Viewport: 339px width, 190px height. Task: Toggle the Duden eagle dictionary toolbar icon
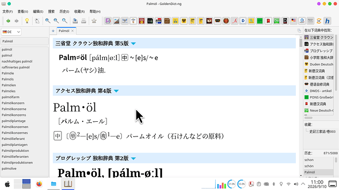point(184,21)
